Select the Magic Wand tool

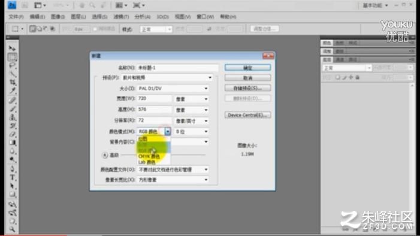13,74
